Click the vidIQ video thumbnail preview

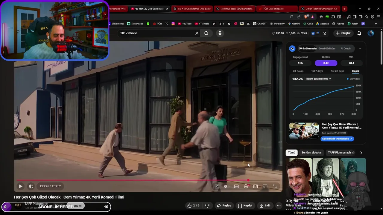pyautogui.click(x=304, y=131)
